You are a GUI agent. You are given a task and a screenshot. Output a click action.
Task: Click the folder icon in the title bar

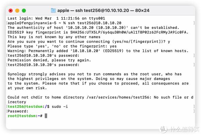click(x=53, y=10)
